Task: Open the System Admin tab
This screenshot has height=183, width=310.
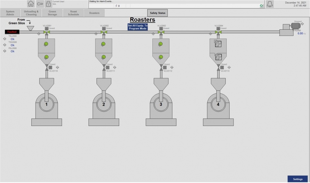Action: [10, 13]
